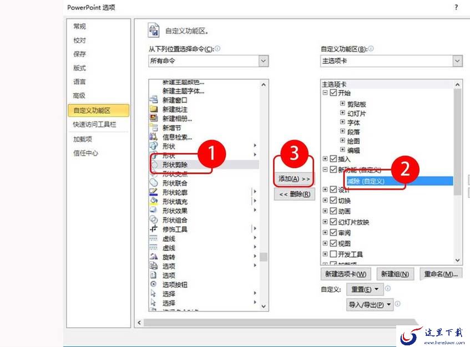Screen dimensions: 470x347
Task: Uncheck the 审阅 tab checkbox
Action: (x=333, y=232)
